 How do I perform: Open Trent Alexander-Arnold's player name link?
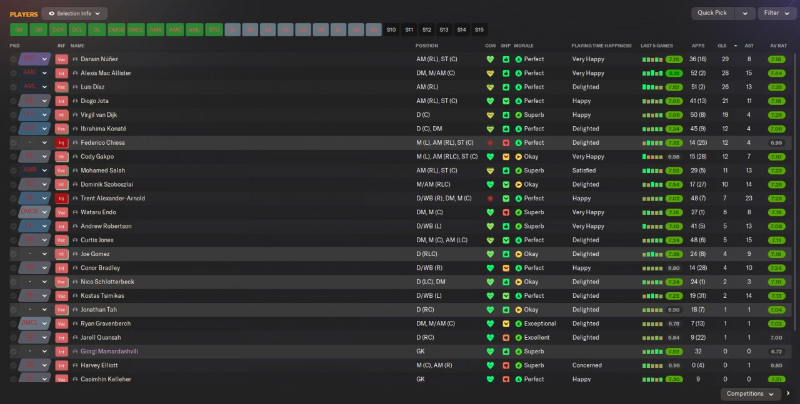[x=112, y=199]
